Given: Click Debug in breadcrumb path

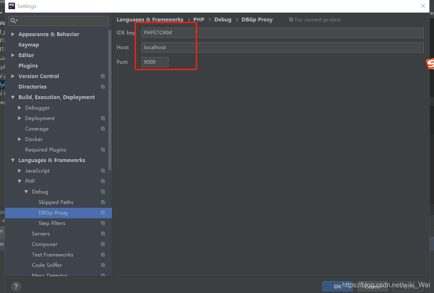Looking at the screenshot, I should (x=223, y=20).
